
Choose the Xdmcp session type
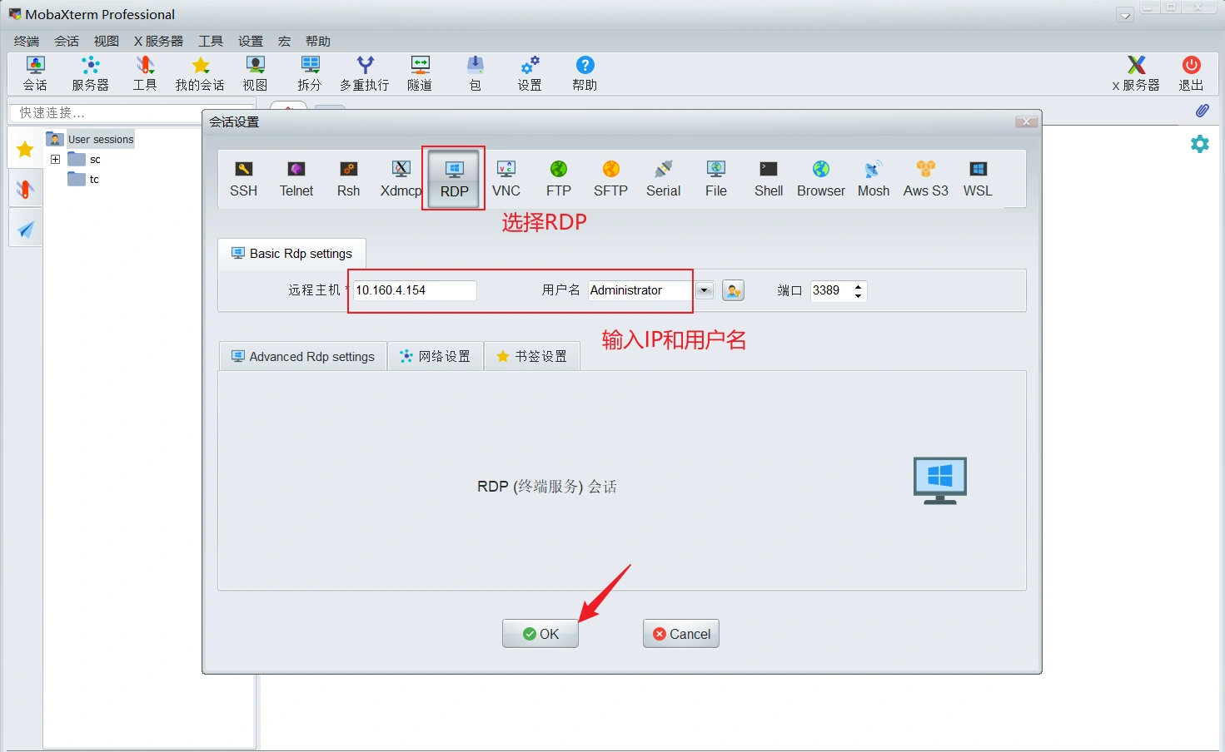[401, 179]
